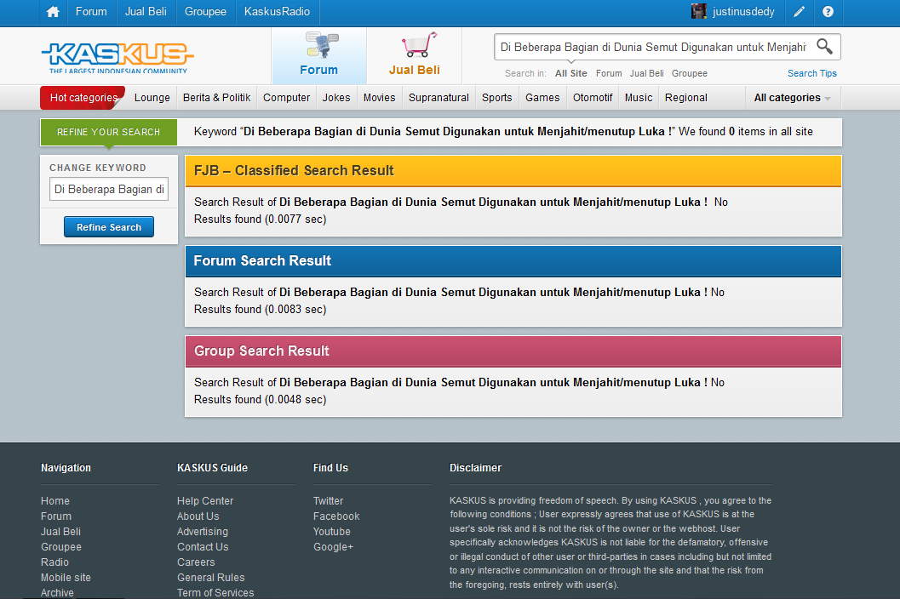Open the Movies category

(x=380, y=98)
